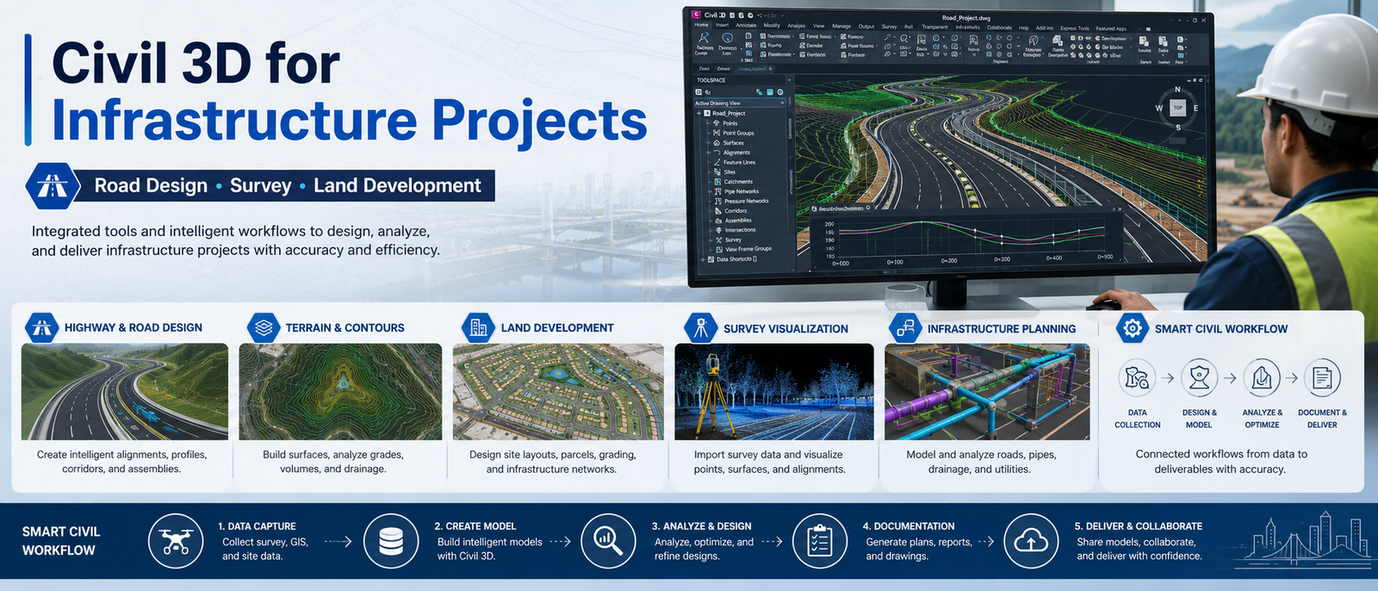This screenshot has height=591, width=1378.
Task: Click the 0+100 station label on profile view
Action: [x=895, y=261]
